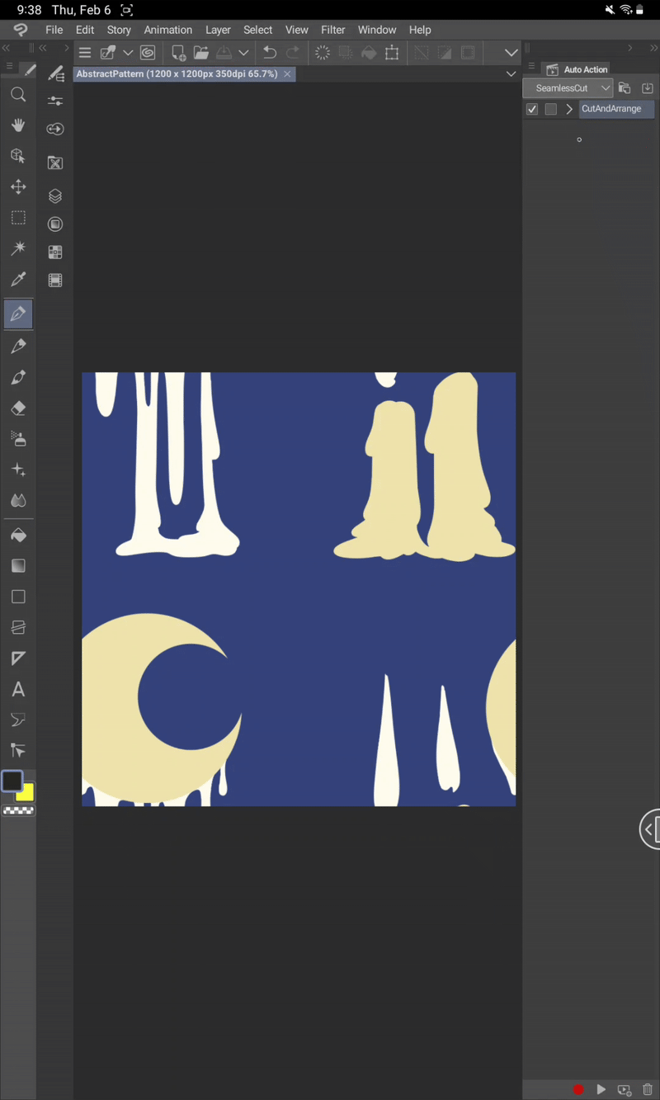Open the canvas tab list chevron
This screenshot has width=660, height=1100.
(511, 74)
